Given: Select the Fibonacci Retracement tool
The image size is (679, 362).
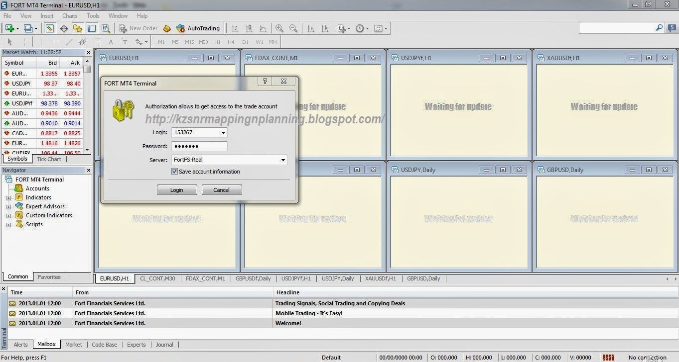Looking at the screenshot, I should coord(97,42).
